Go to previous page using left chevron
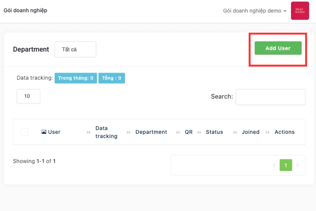 click(x=274, y=165)
